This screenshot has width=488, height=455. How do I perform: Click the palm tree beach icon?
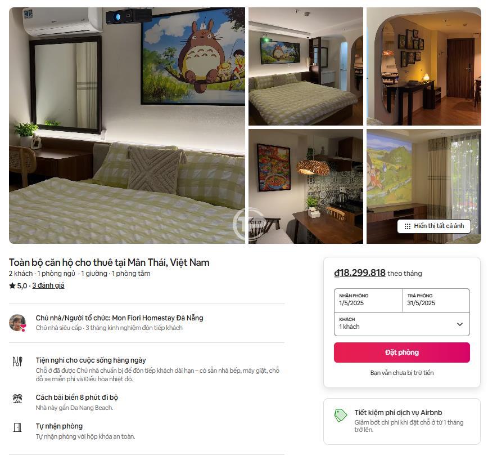pyautogui.click(x=17, y=399)
